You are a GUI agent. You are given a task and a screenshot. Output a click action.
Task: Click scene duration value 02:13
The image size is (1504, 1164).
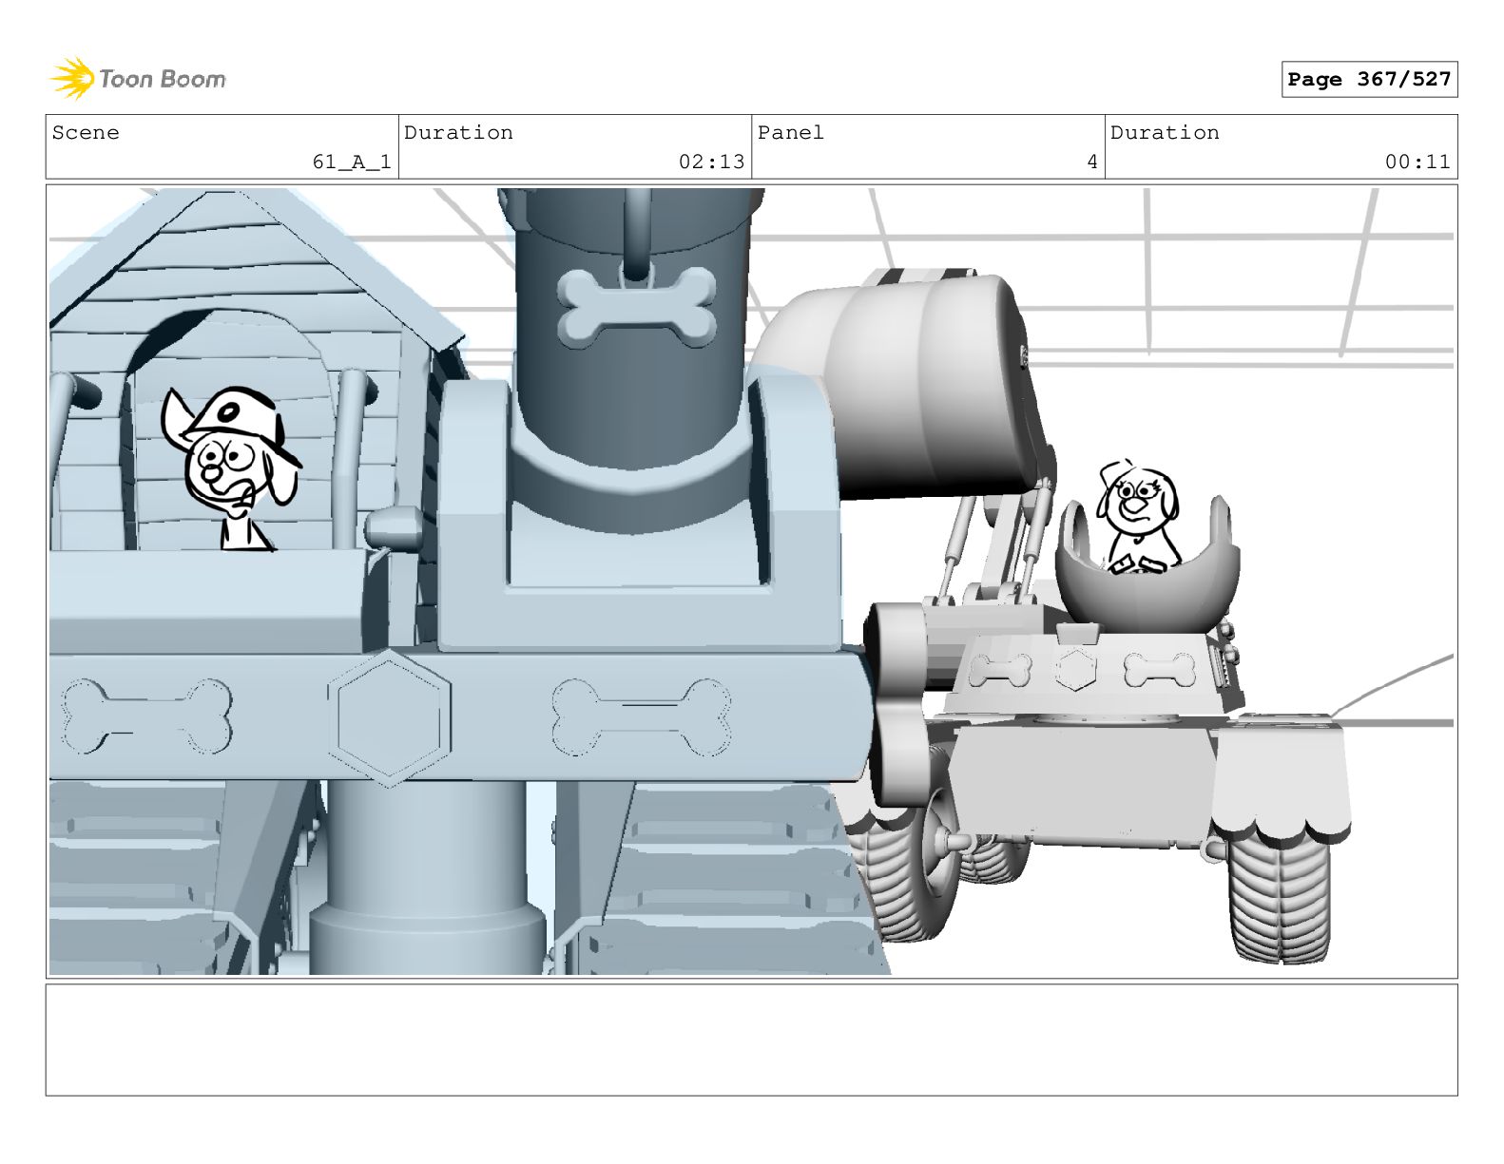(711, 162)
